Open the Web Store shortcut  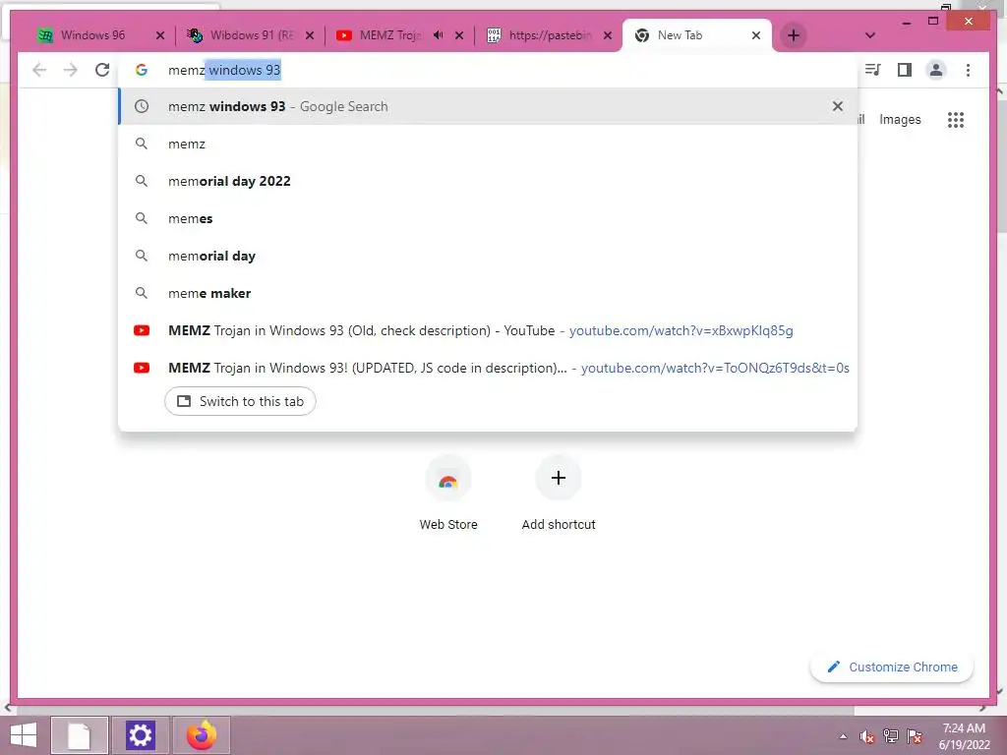(448, 494)
